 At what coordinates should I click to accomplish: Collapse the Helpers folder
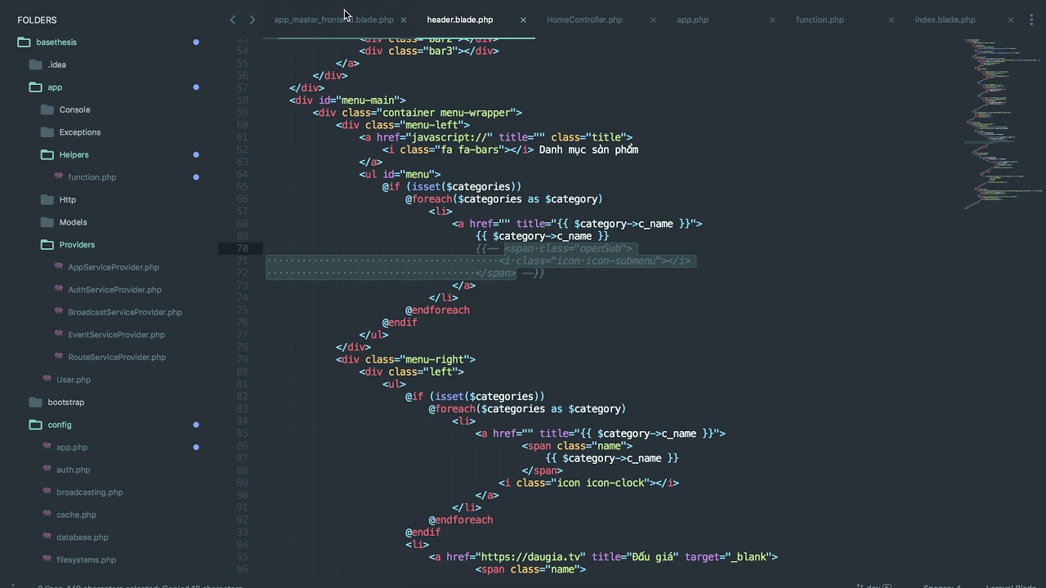pyautogui.click(x=47, y=154)
